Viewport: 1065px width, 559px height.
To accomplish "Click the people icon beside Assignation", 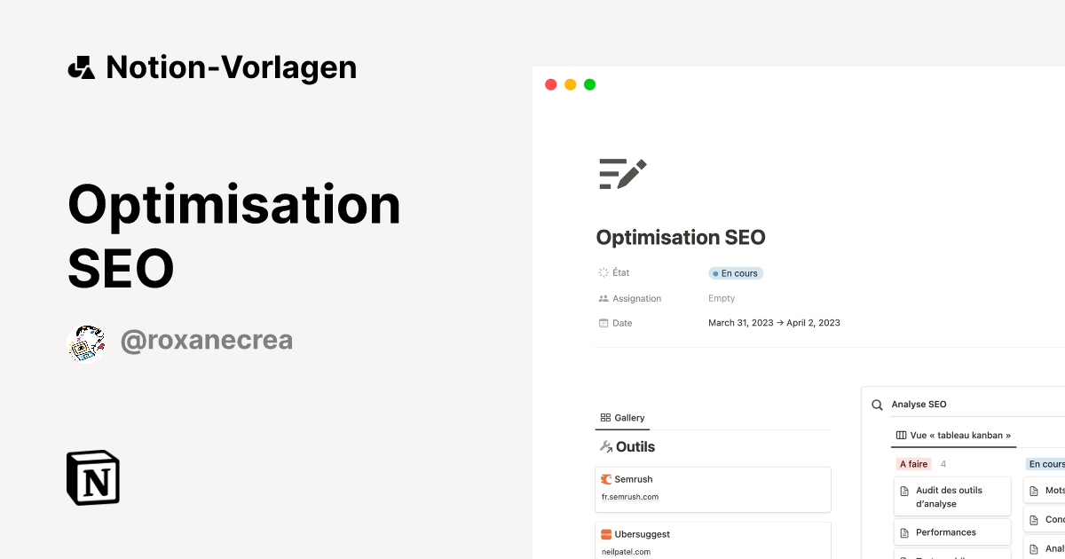I will coord(603,298).
